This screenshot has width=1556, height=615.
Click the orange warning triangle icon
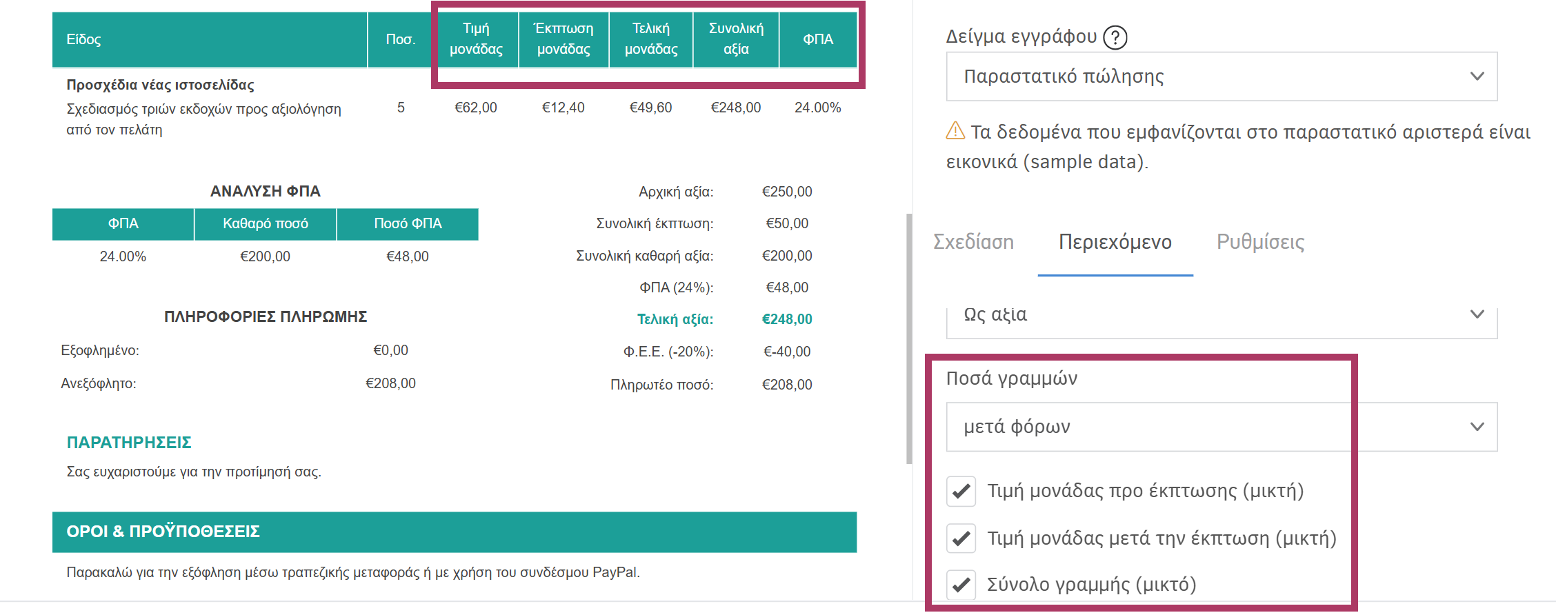955,130
